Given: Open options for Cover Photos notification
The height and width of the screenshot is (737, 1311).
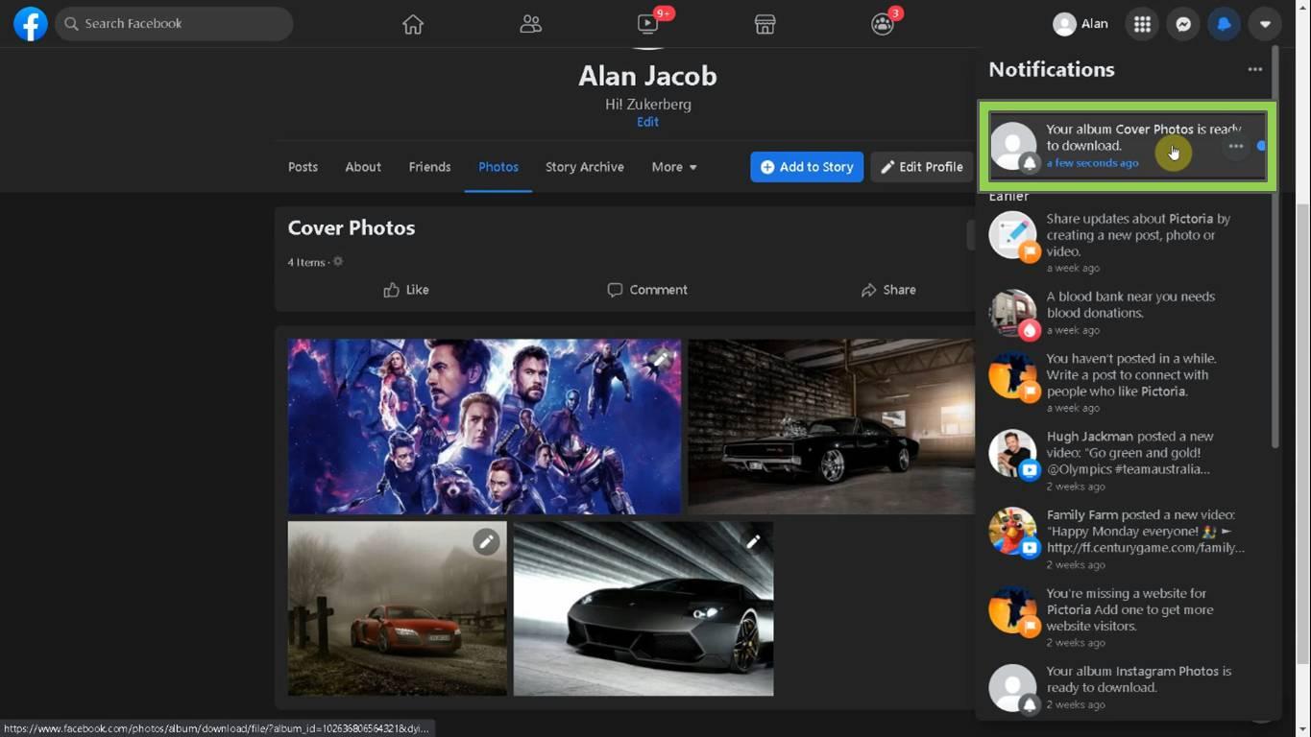Looking at the screenshot, I should 1236,146.
